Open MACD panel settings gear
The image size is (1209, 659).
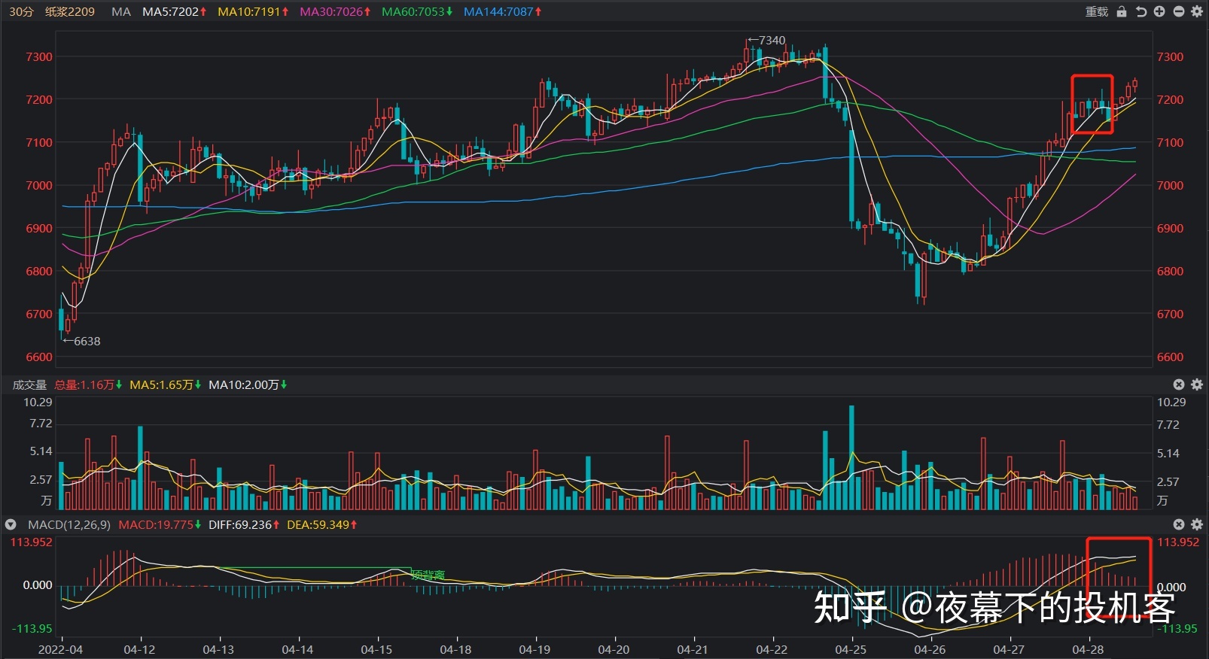tap(1197, 524)
